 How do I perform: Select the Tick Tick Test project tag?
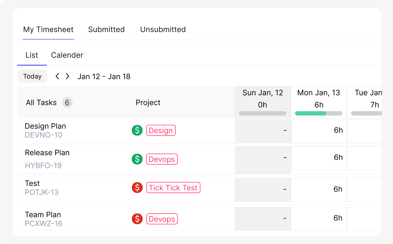[173, 188]
